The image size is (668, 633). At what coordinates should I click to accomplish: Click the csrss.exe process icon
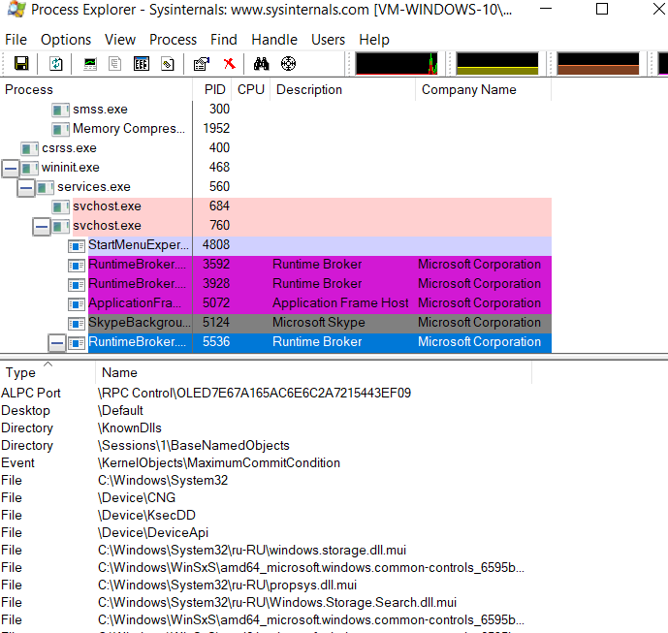point(29,148)
